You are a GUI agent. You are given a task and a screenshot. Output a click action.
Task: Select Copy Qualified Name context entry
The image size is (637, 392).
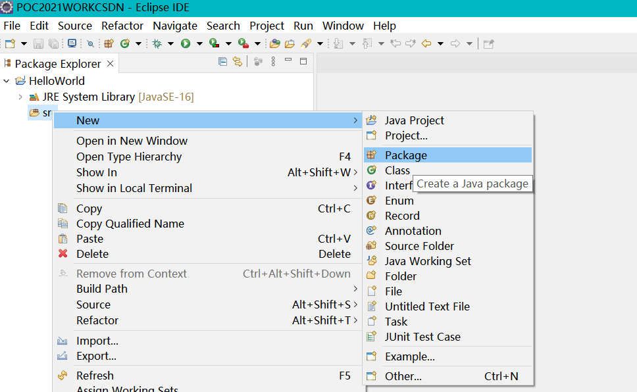point(207,224)
